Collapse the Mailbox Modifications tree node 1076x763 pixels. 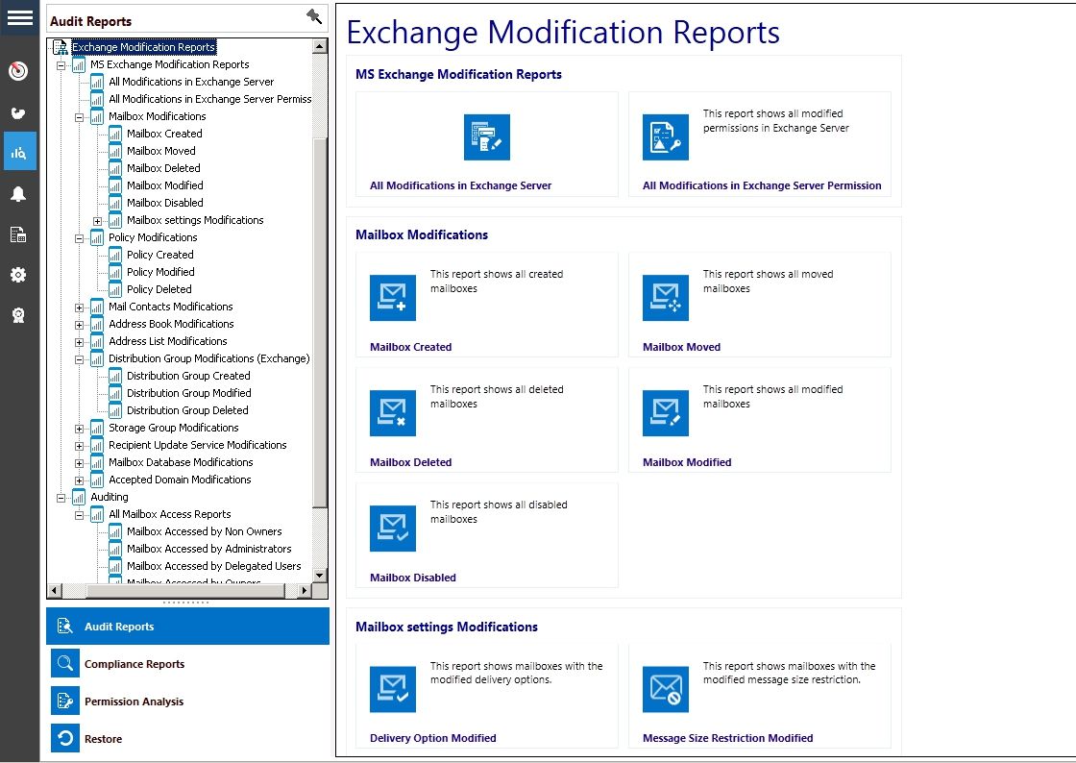point(79,117)
